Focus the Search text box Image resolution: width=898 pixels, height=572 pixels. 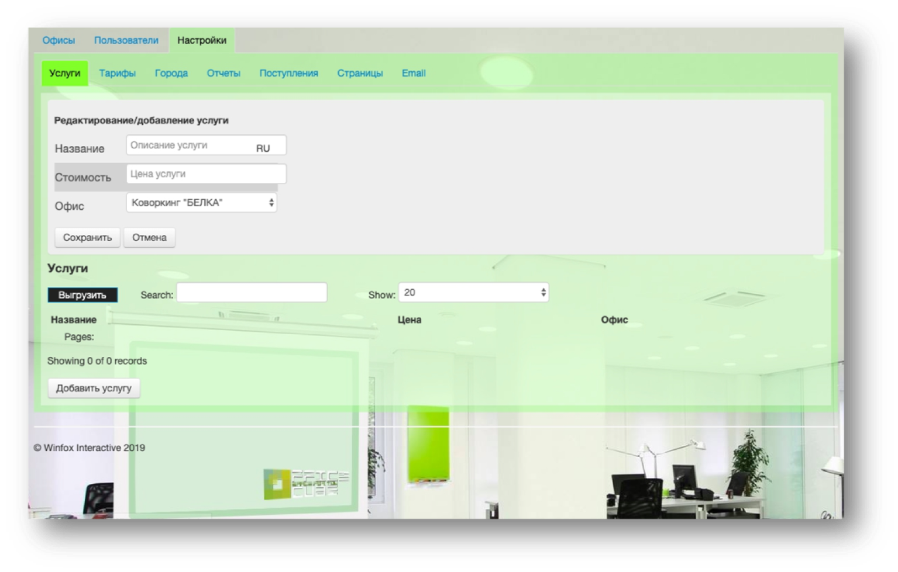(x=252, y=293)
